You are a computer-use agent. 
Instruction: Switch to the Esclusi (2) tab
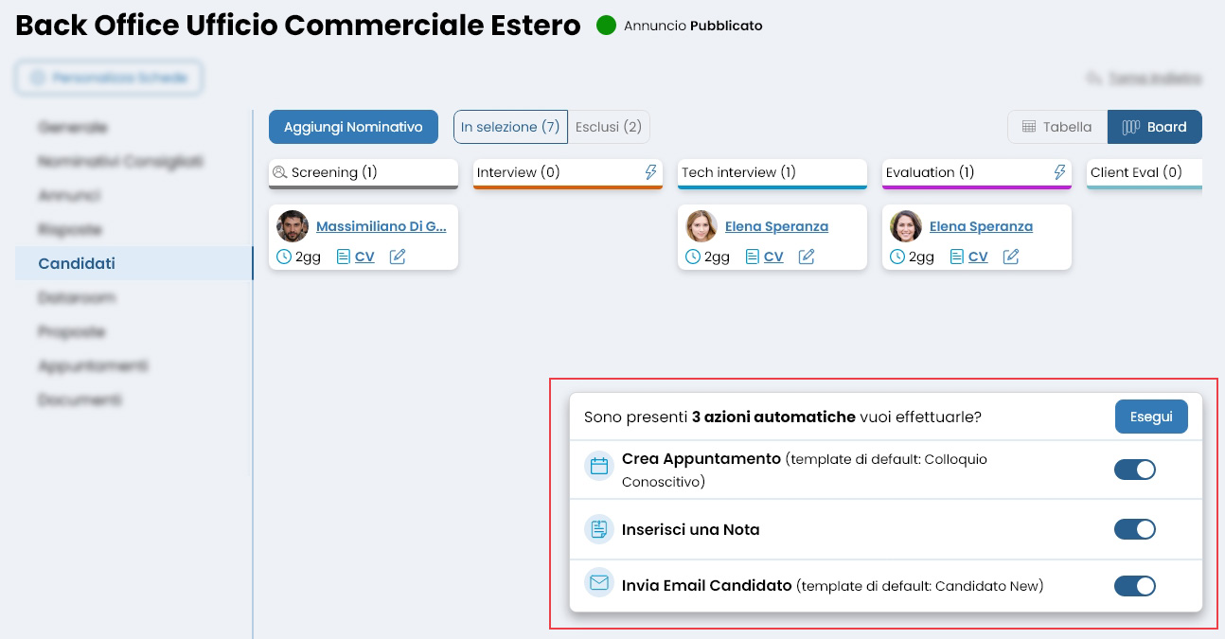[608, 126]
